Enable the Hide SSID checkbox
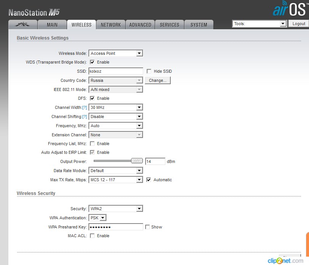 tap(149, 71)
